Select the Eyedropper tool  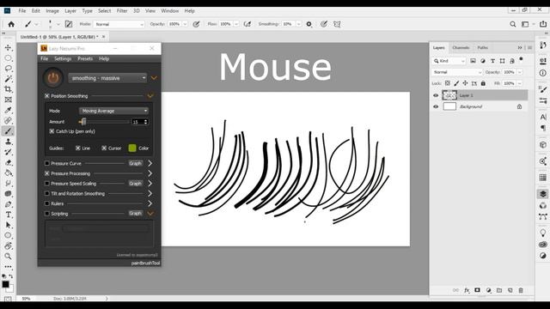(8, 110)
